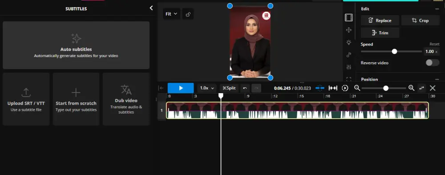Zoom out the timeline
Viewport: 445px width, 175px height.
(357, 88)
